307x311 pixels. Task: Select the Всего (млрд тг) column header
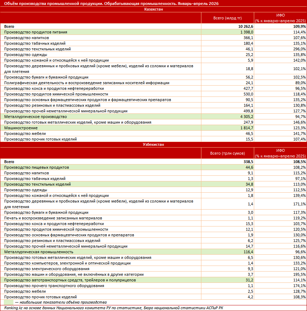(x=227, y=18)
